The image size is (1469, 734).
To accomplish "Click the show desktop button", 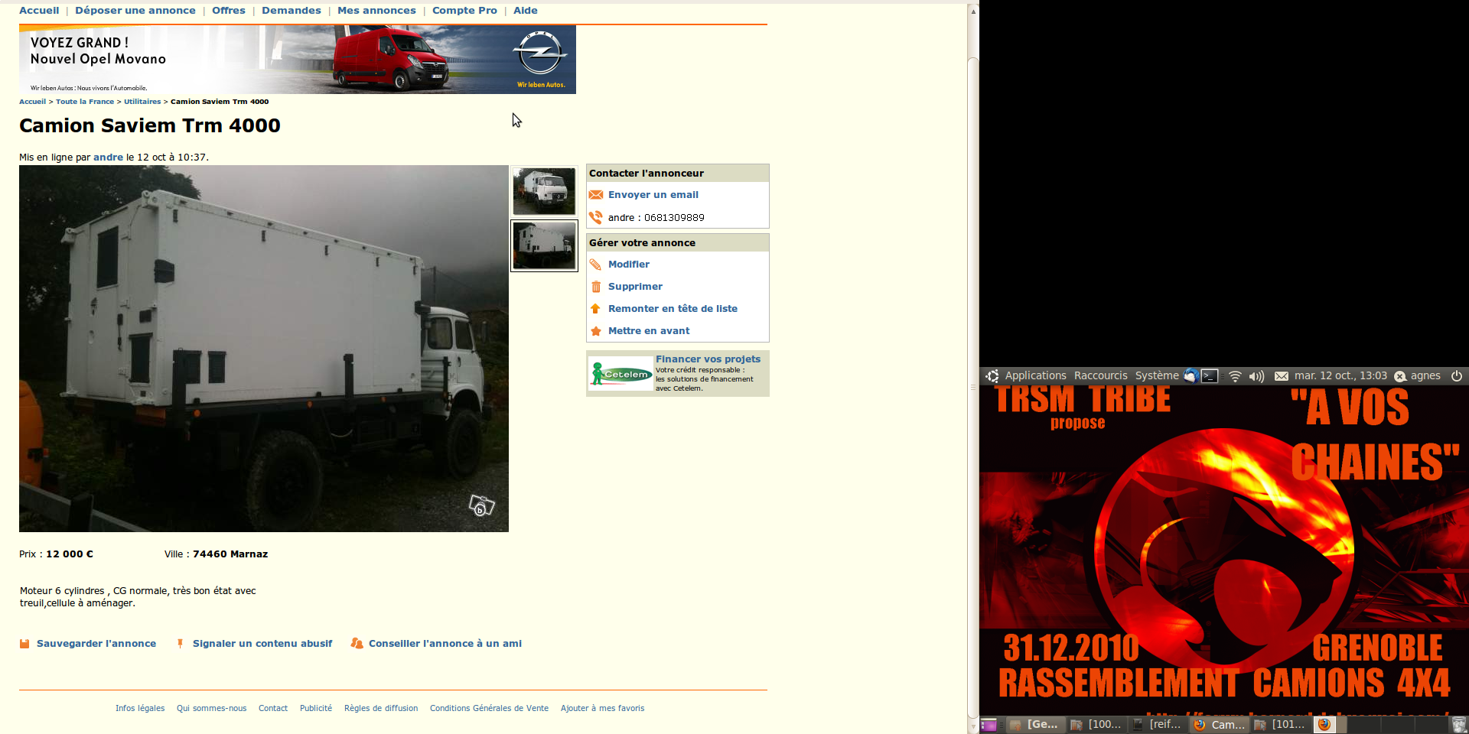I will (x=989, y=724).
